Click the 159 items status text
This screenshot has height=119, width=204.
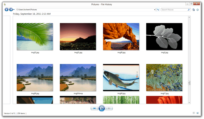(21, 113)
